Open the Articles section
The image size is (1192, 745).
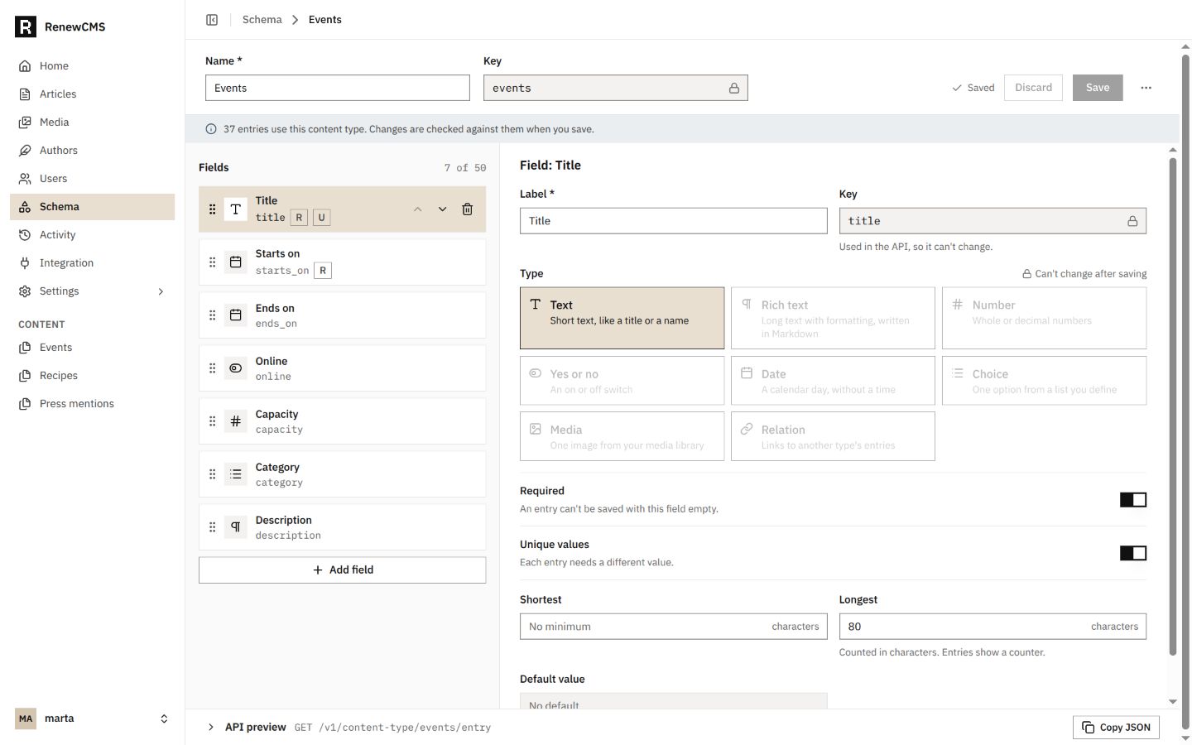tap(93, 94)
